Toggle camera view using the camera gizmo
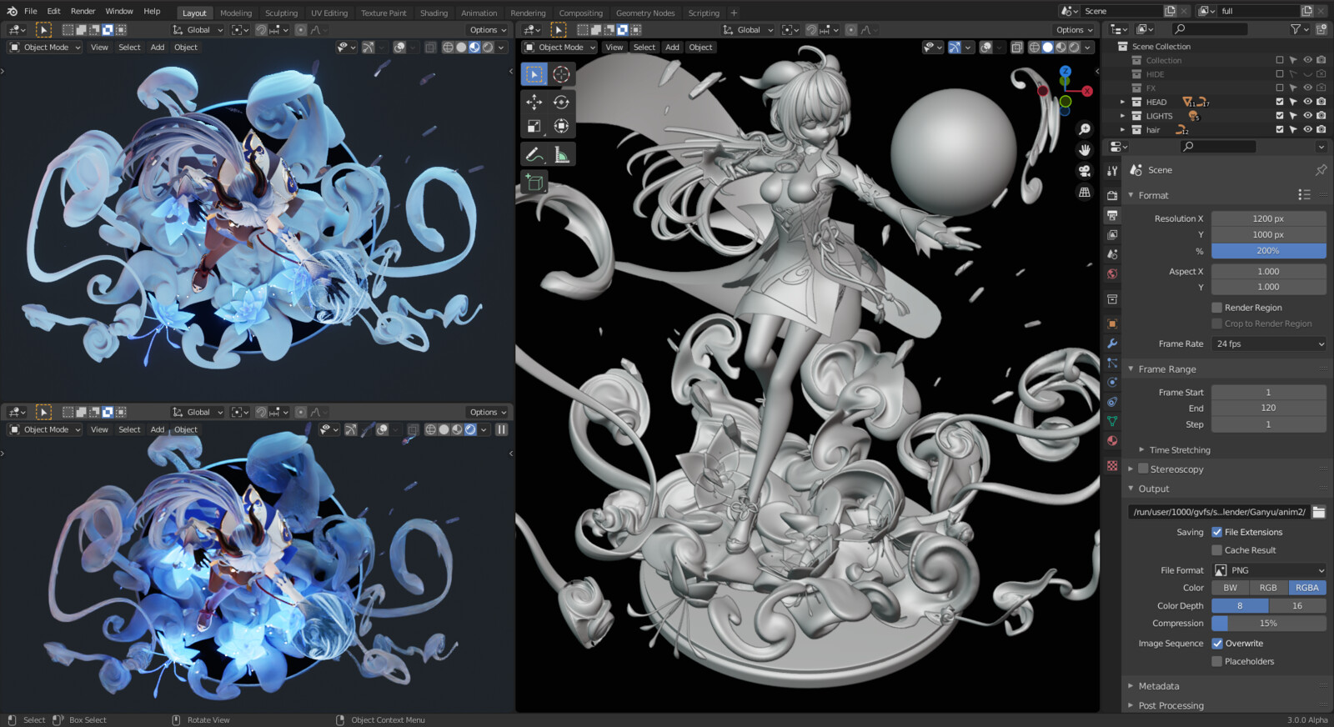 click(1084, 171)
